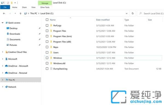Expand OneDrive - Microsoft node
This screenshot has width=164, height=105.
(x=3, y=66)
